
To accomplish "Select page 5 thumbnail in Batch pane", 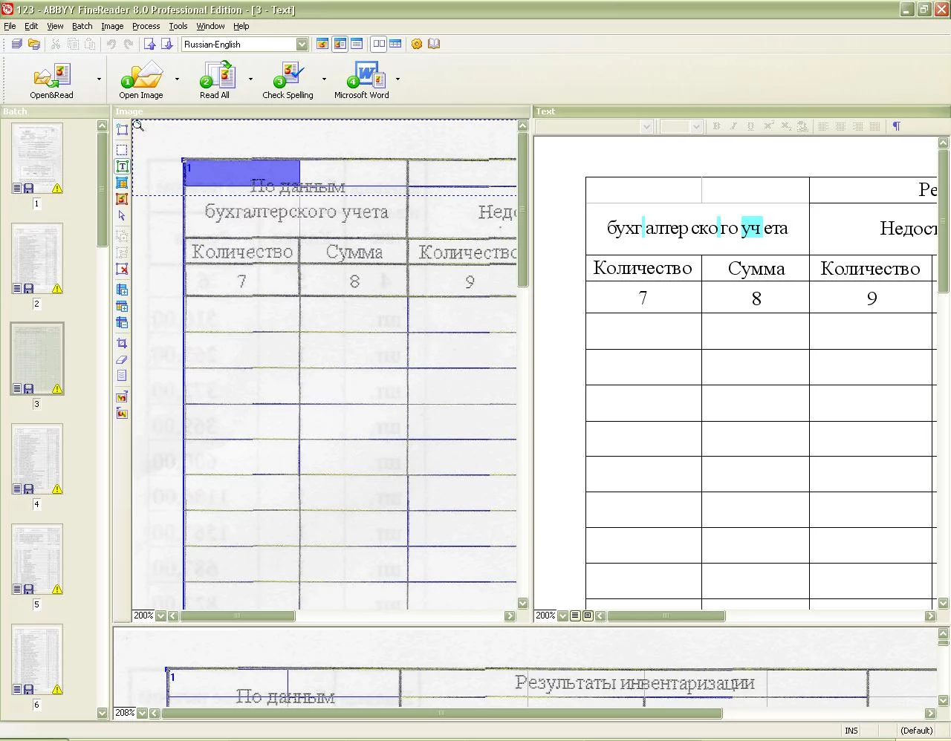I will (37, 560).
